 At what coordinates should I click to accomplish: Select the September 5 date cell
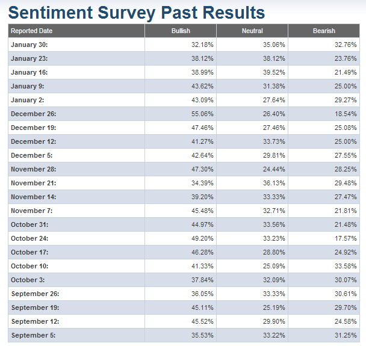[33, 335]
